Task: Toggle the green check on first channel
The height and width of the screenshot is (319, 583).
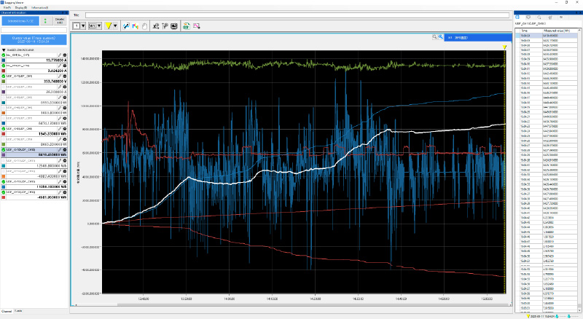Action: [x=4, y=55]
